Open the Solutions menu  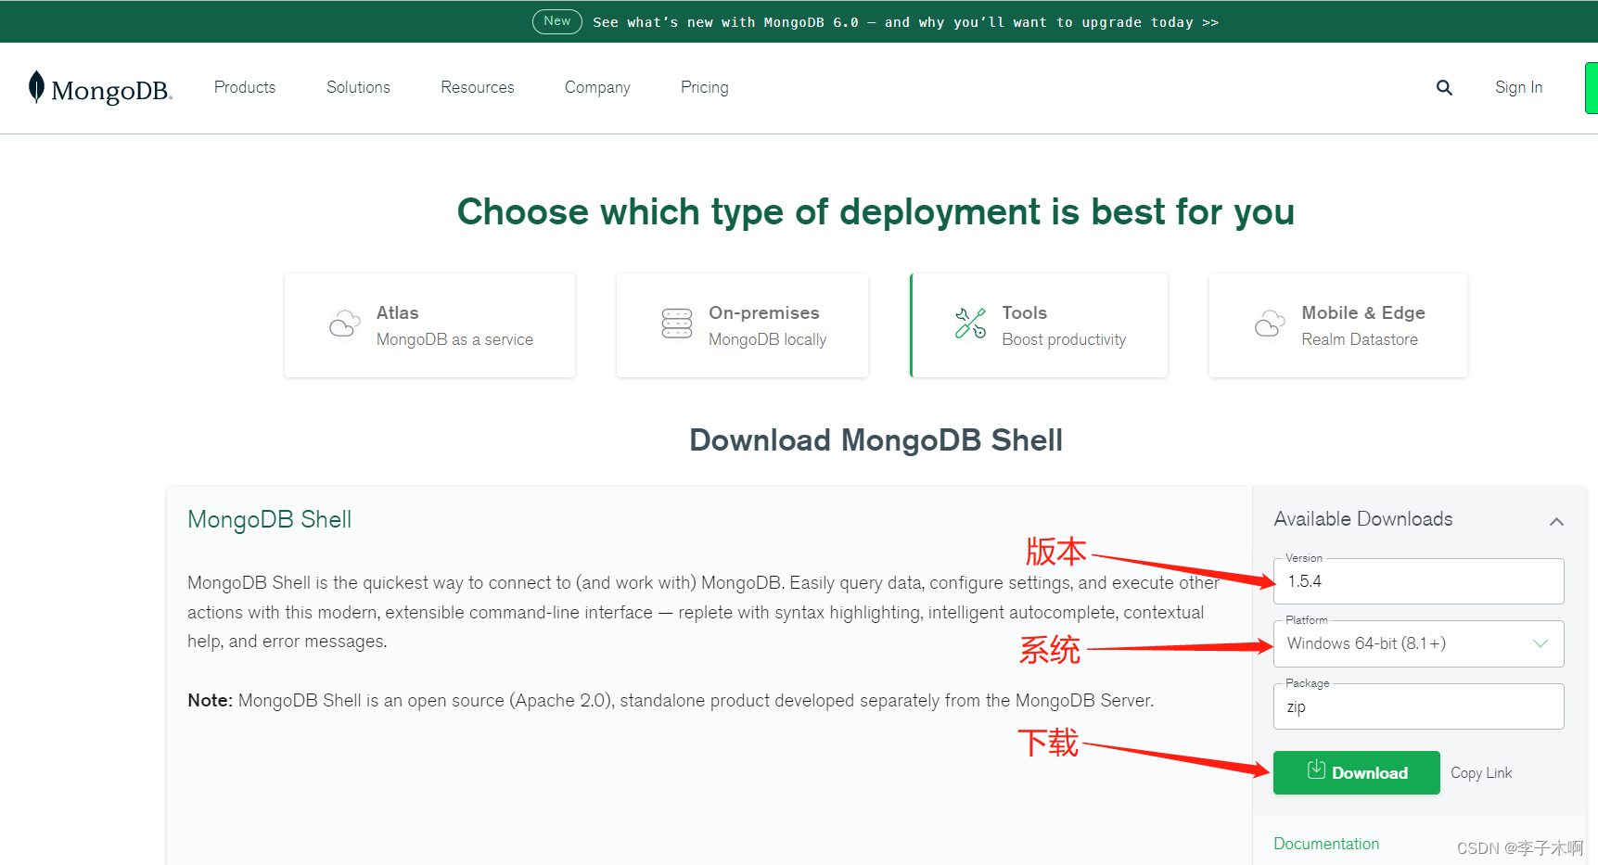click(358, 87)
